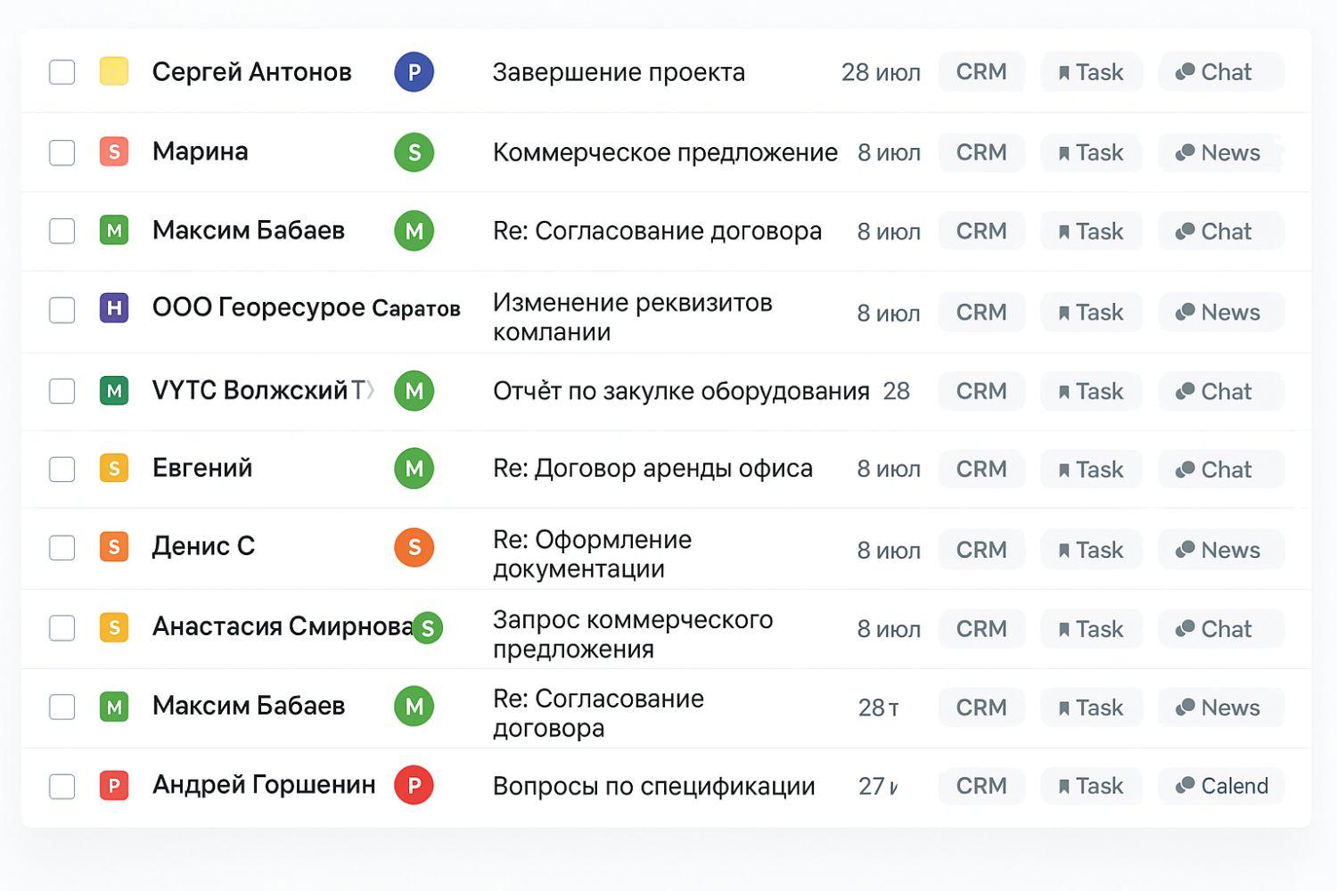The width and height of the screenshot is (1337, 891).
Task: Open the chat icon on Сергей Антонов's row
Action: (x=1220, y=72)
